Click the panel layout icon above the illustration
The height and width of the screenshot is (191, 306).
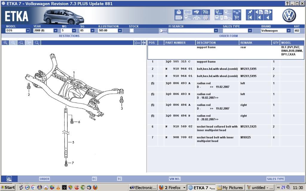pos(137,43)
